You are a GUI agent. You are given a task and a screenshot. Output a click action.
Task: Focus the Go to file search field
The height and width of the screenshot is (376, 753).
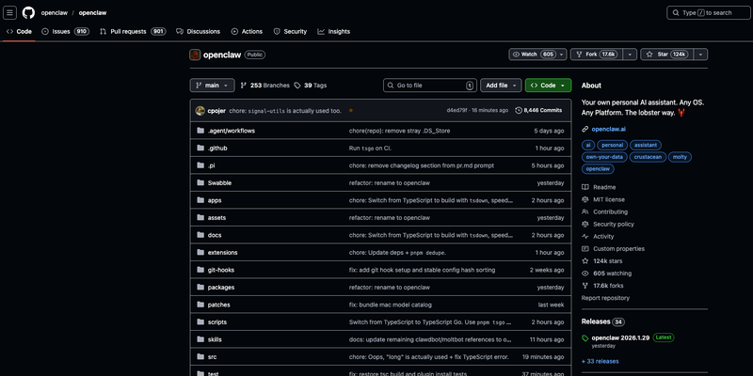click(430, 86)
